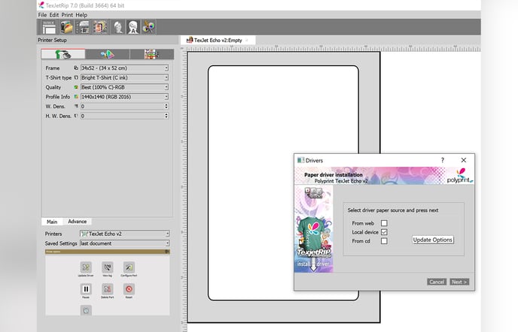Open the Saved Settings dropdown
Screen dimensions: 518x332
pos(124,243)
